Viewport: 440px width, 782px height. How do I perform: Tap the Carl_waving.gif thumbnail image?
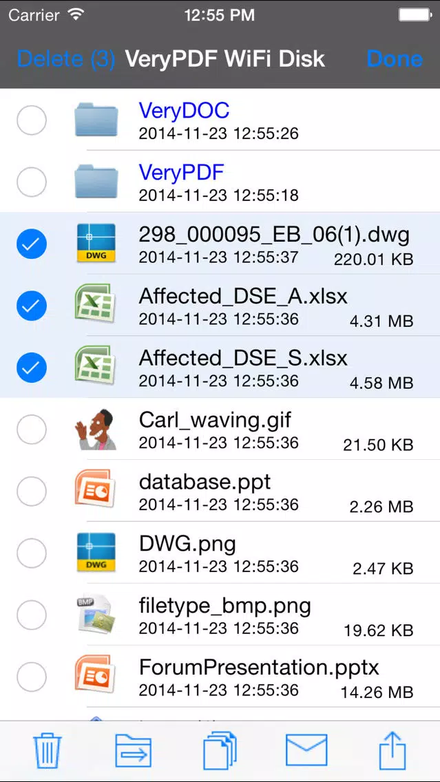pyautogui.click(x=96, y=430)
